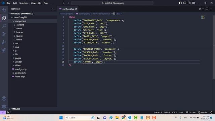Viewport: 215px width, 121px height.
Task: Open desktop.ini in the explorer tree
Action: (20, 73)
